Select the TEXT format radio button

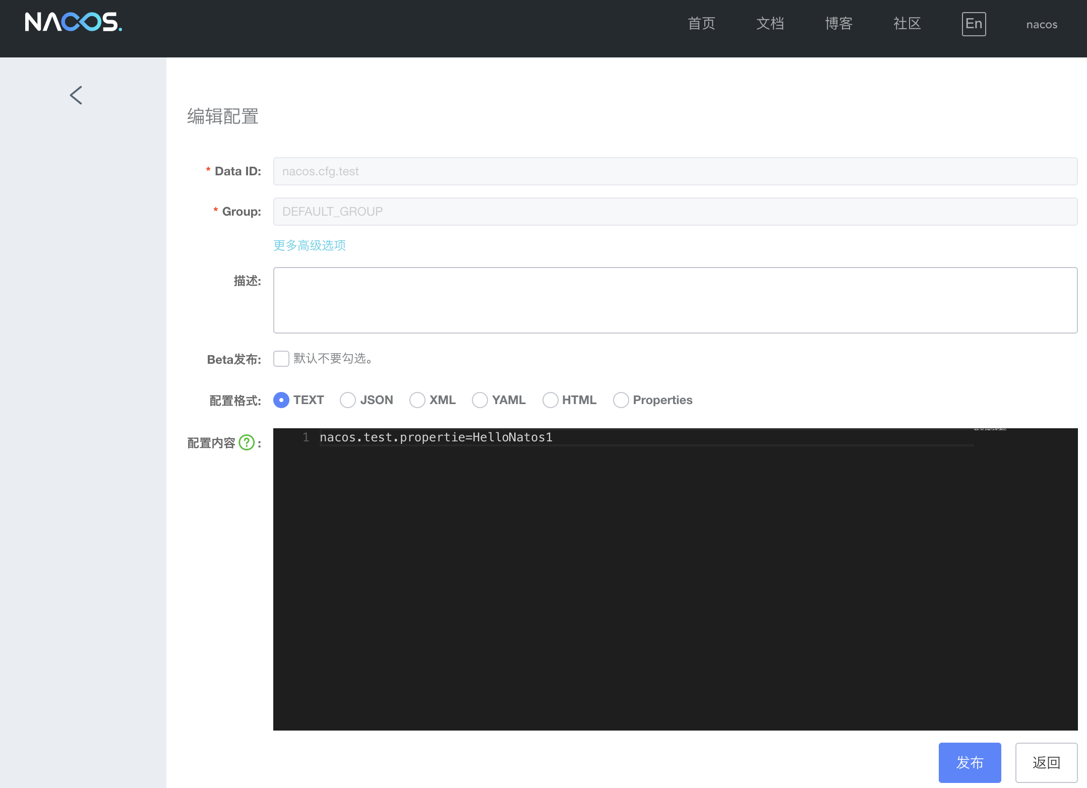tap(281, 400)
